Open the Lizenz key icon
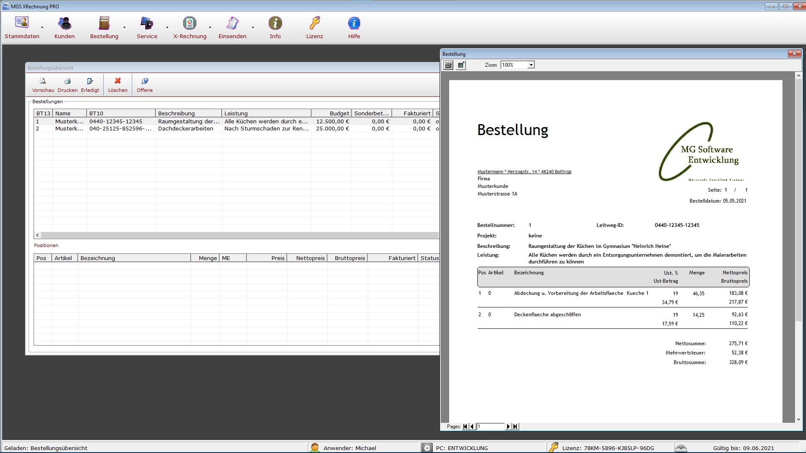The height and width of the screenshot is (453, 806). (x=314, y=23)
